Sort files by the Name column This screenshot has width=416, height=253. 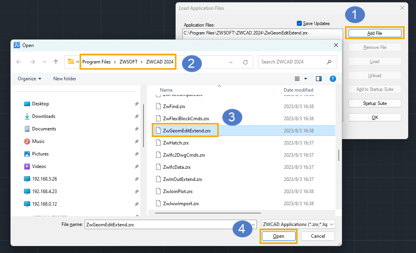(x=166, y=90)
